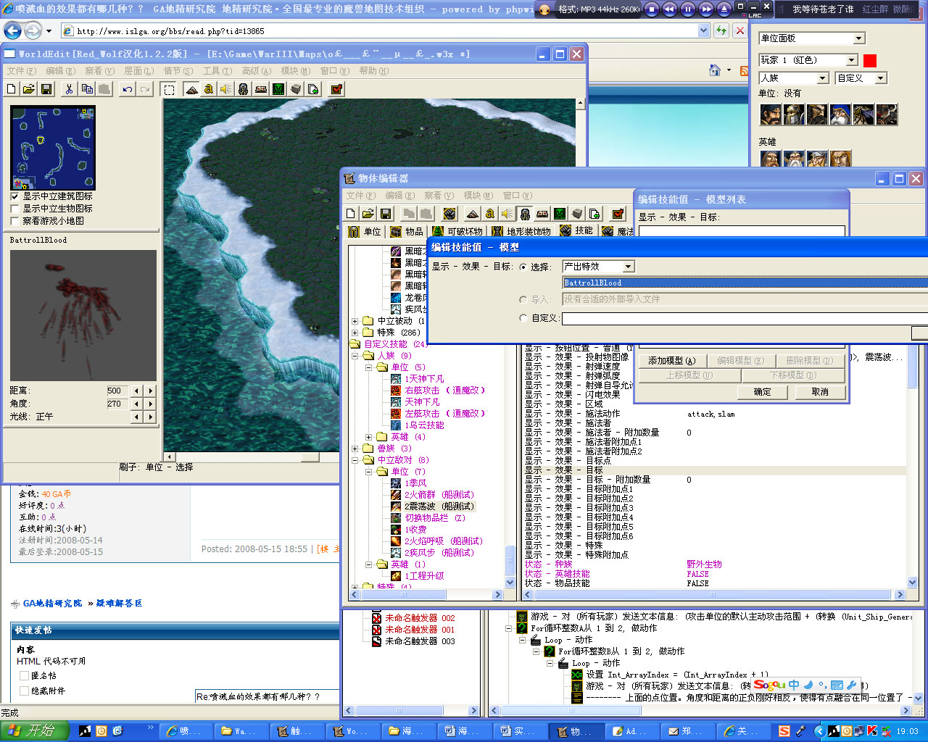Open Sound Editor speaker icon in WorldEdit

tap(226, 89)
